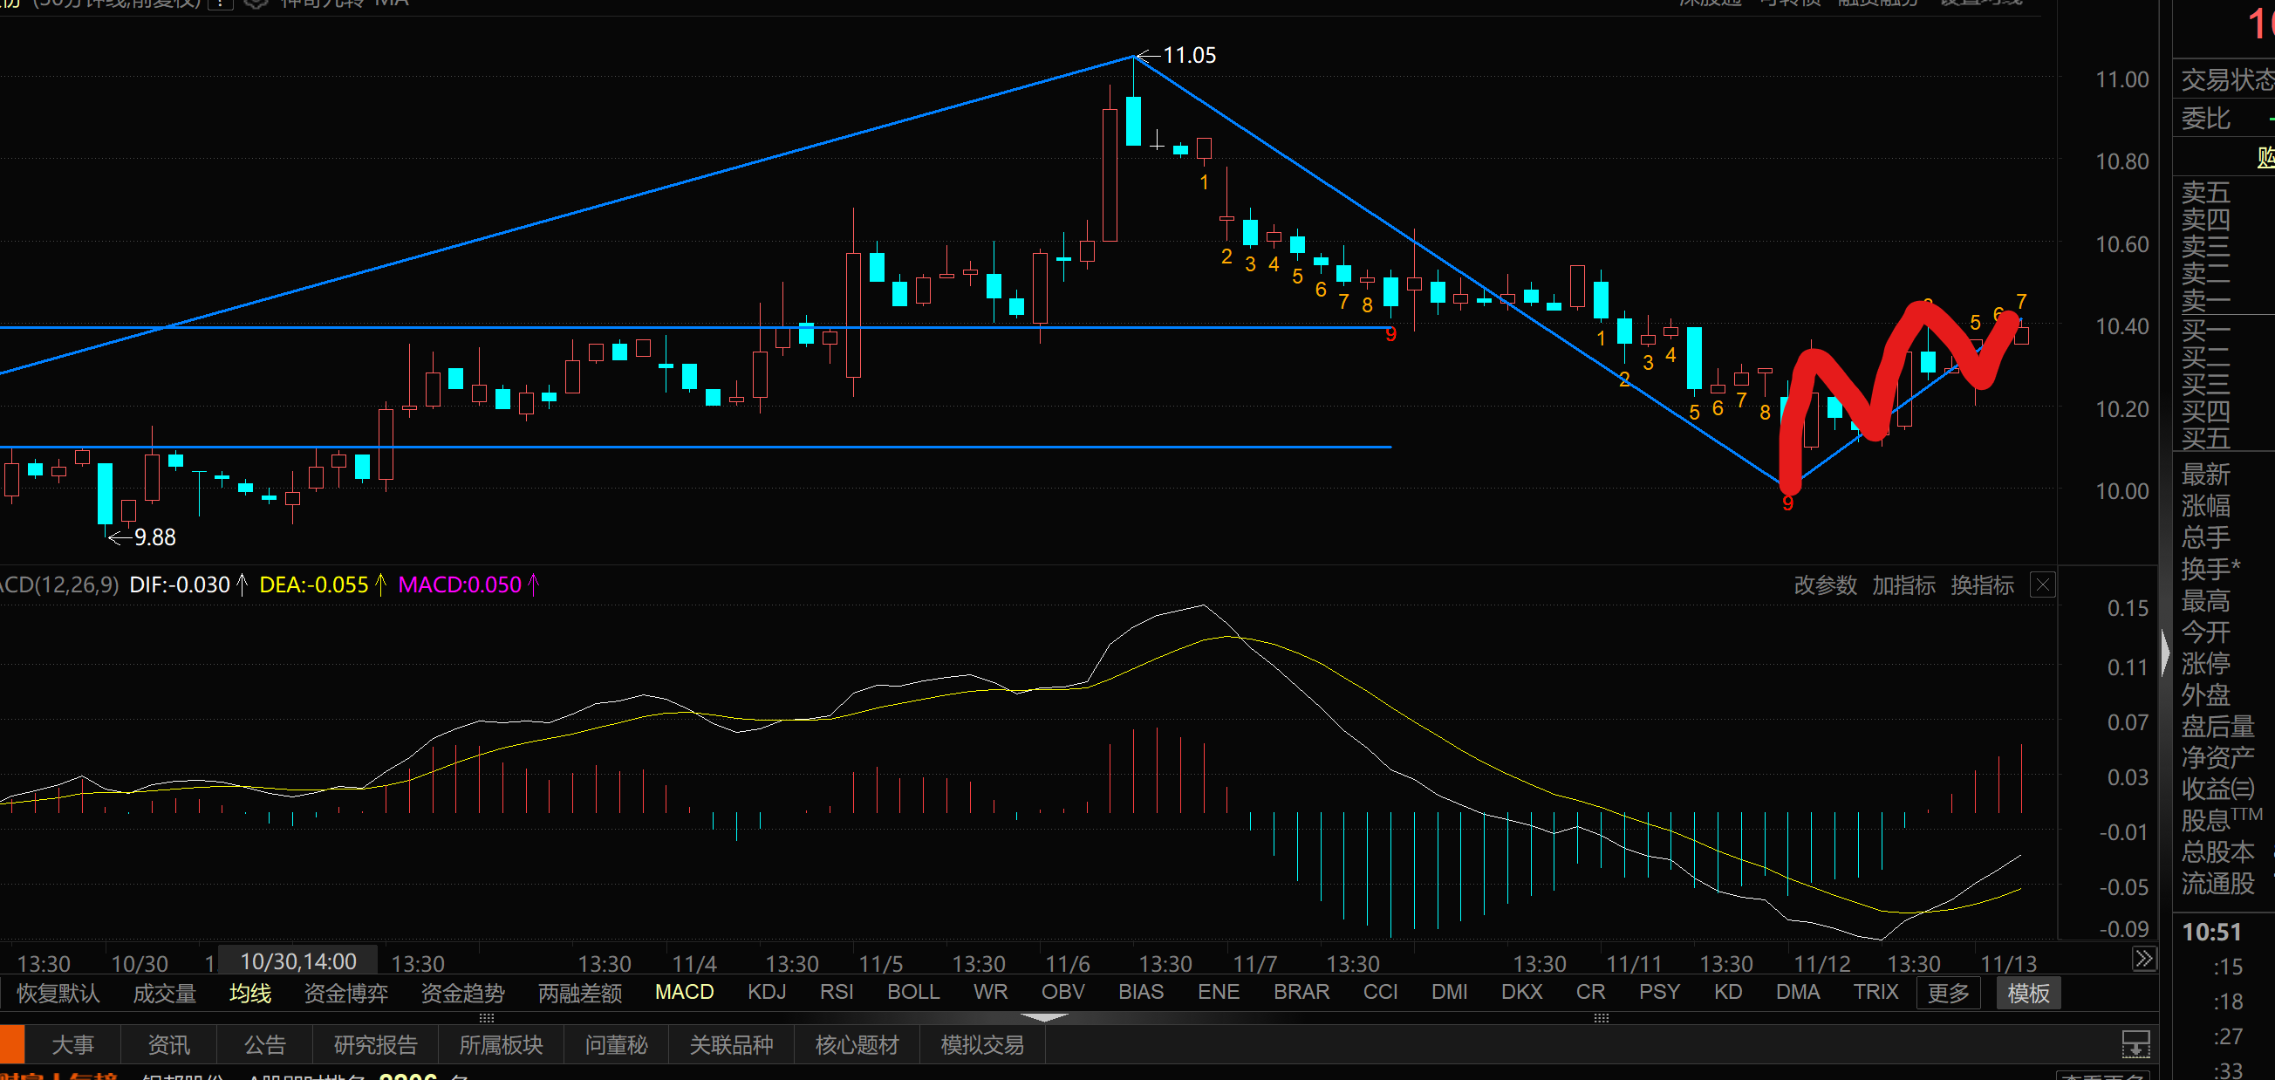Click the small triangle below indicator bar
The height and width of the screenshot is (1080, 2275).
click(x=1044, y=1018)
